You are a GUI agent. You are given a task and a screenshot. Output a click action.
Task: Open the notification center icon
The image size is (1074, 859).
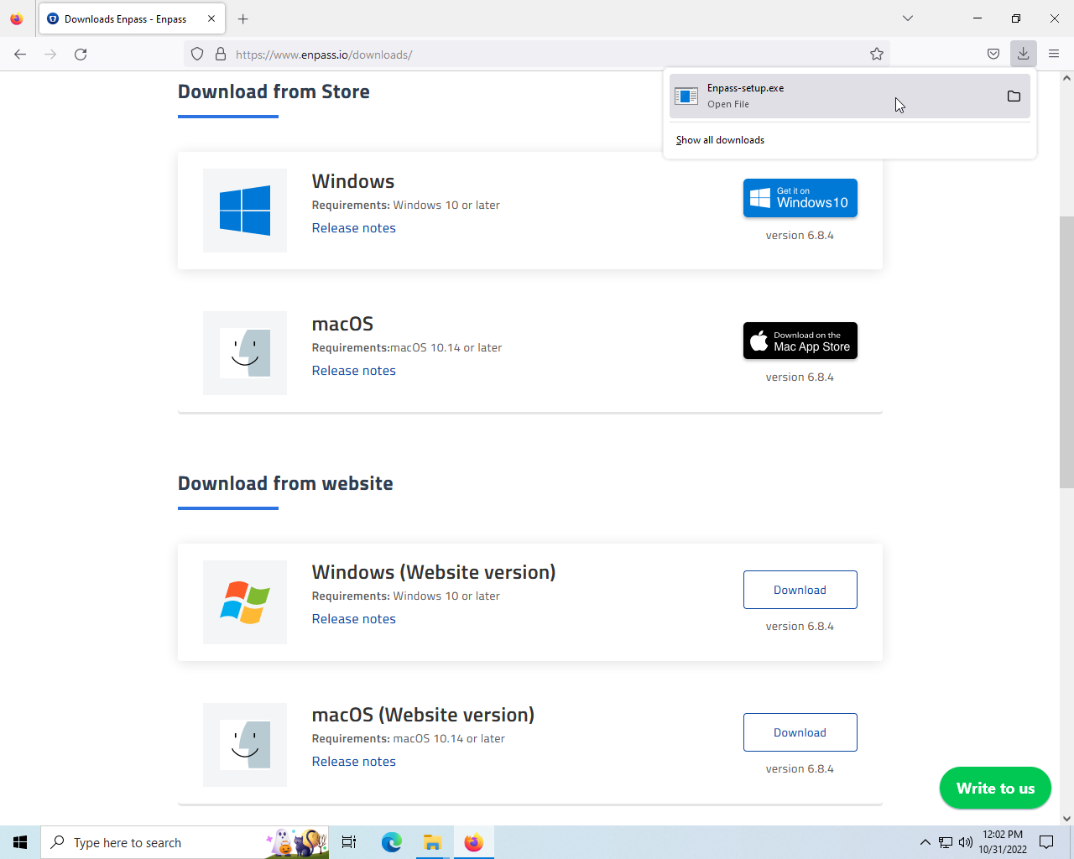point(1046,842)
